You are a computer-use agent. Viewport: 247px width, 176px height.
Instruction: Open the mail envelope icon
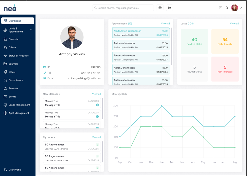pos(220,8)
